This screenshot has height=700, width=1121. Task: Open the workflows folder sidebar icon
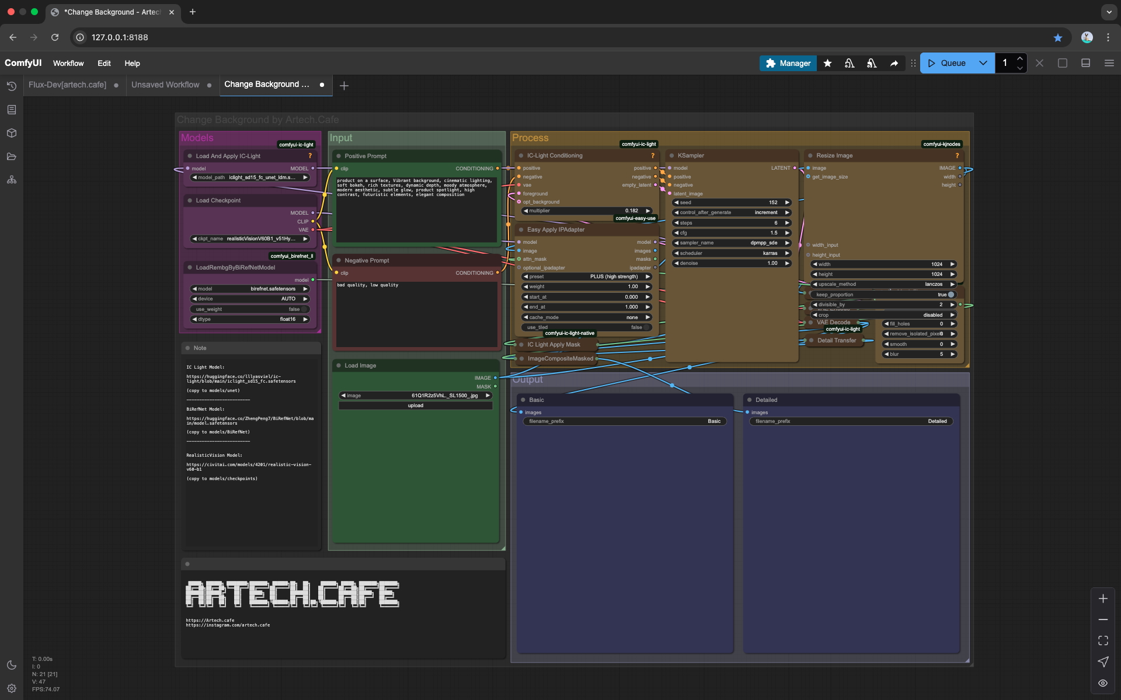(11, 156)
